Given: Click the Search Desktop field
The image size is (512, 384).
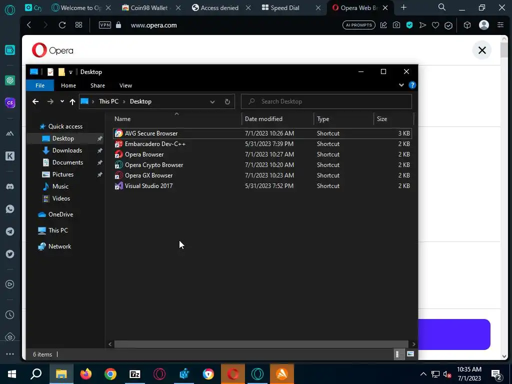Looking at the screenshot, I should pos(326,101).
